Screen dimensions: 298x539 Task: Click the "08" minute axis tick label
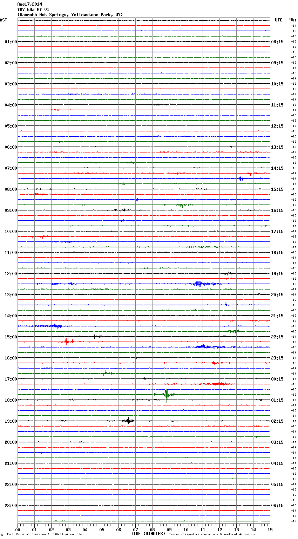[x=153, y=530]
